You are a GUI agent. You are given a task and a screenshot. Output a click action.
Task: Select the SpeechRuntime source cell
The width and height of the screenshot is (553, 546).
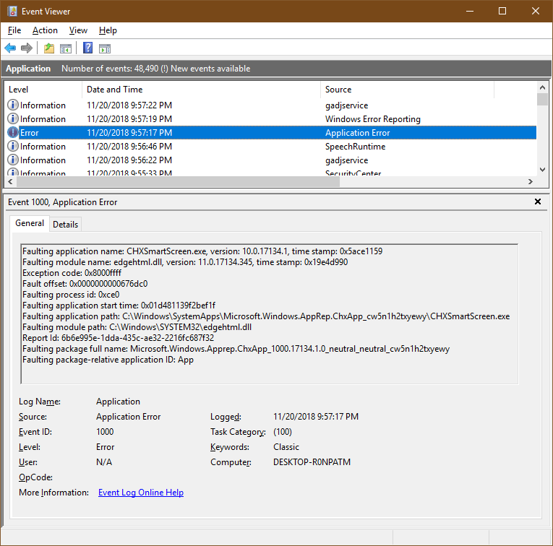coord(355,147)
